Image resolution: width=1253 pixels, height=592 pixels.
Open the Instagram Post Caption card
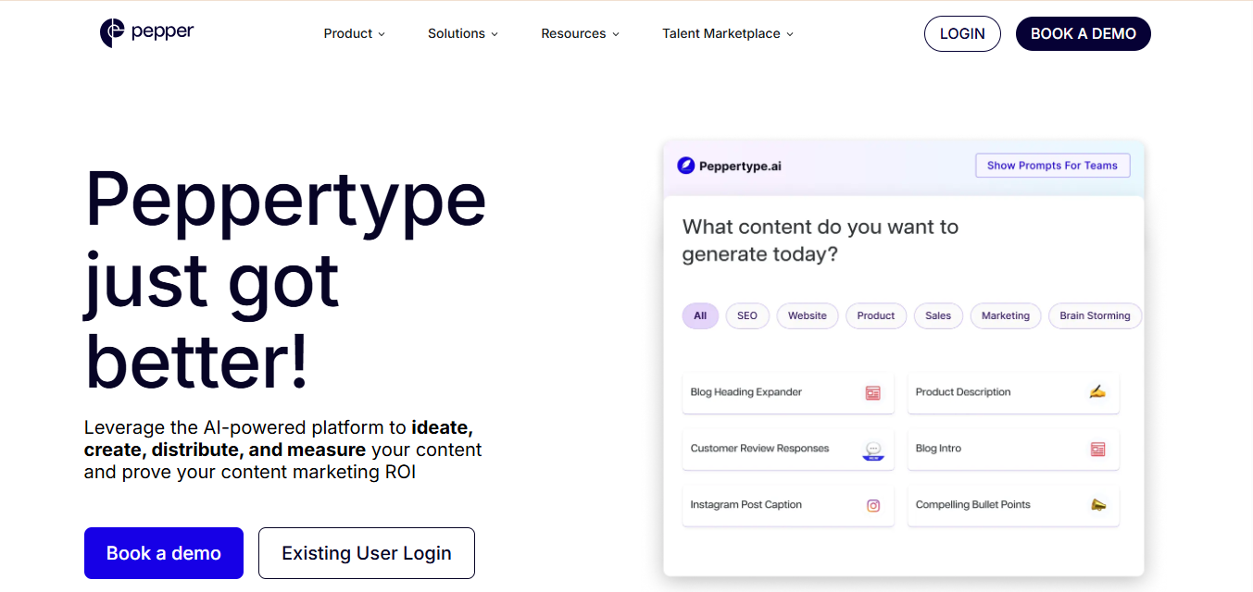click(x=788, y=506)
